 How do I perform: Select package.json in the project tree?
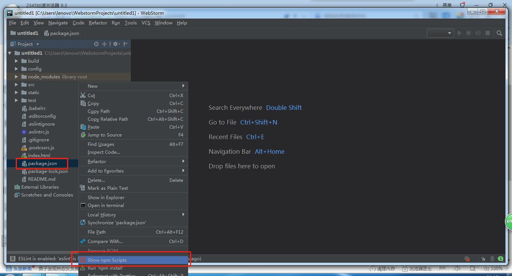coord(42,163)
